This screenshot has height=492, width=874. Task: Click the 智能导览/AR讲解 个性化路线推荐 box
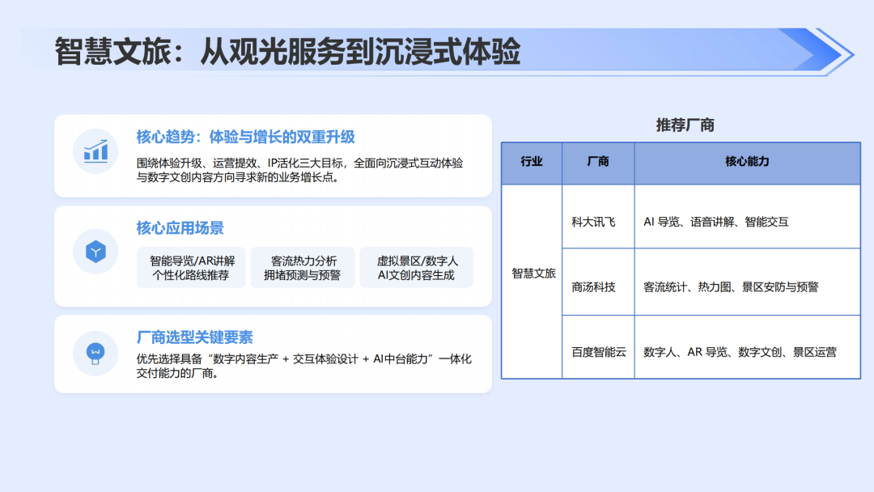tap(191, 268)
